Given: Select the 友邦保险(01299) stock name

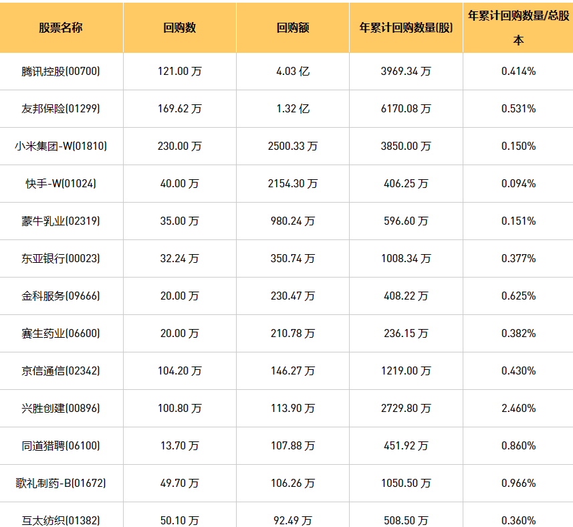Looking at the screenshot, I should (61, 108).
